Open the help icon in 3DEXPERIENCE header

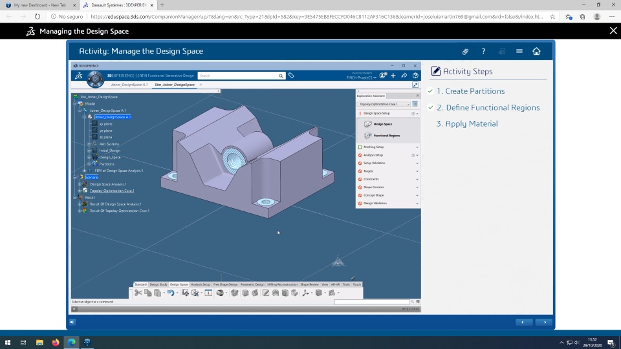[415, 76]
